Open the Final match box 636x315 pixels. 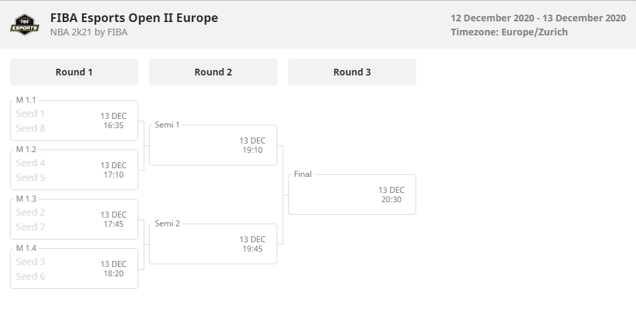(352, 195)
